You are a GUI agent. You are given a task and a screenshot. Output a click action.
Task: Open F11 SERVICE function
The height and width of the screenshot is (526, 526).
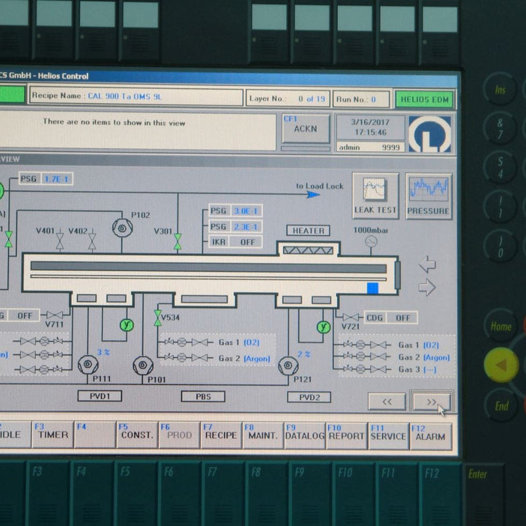(389, 436)
